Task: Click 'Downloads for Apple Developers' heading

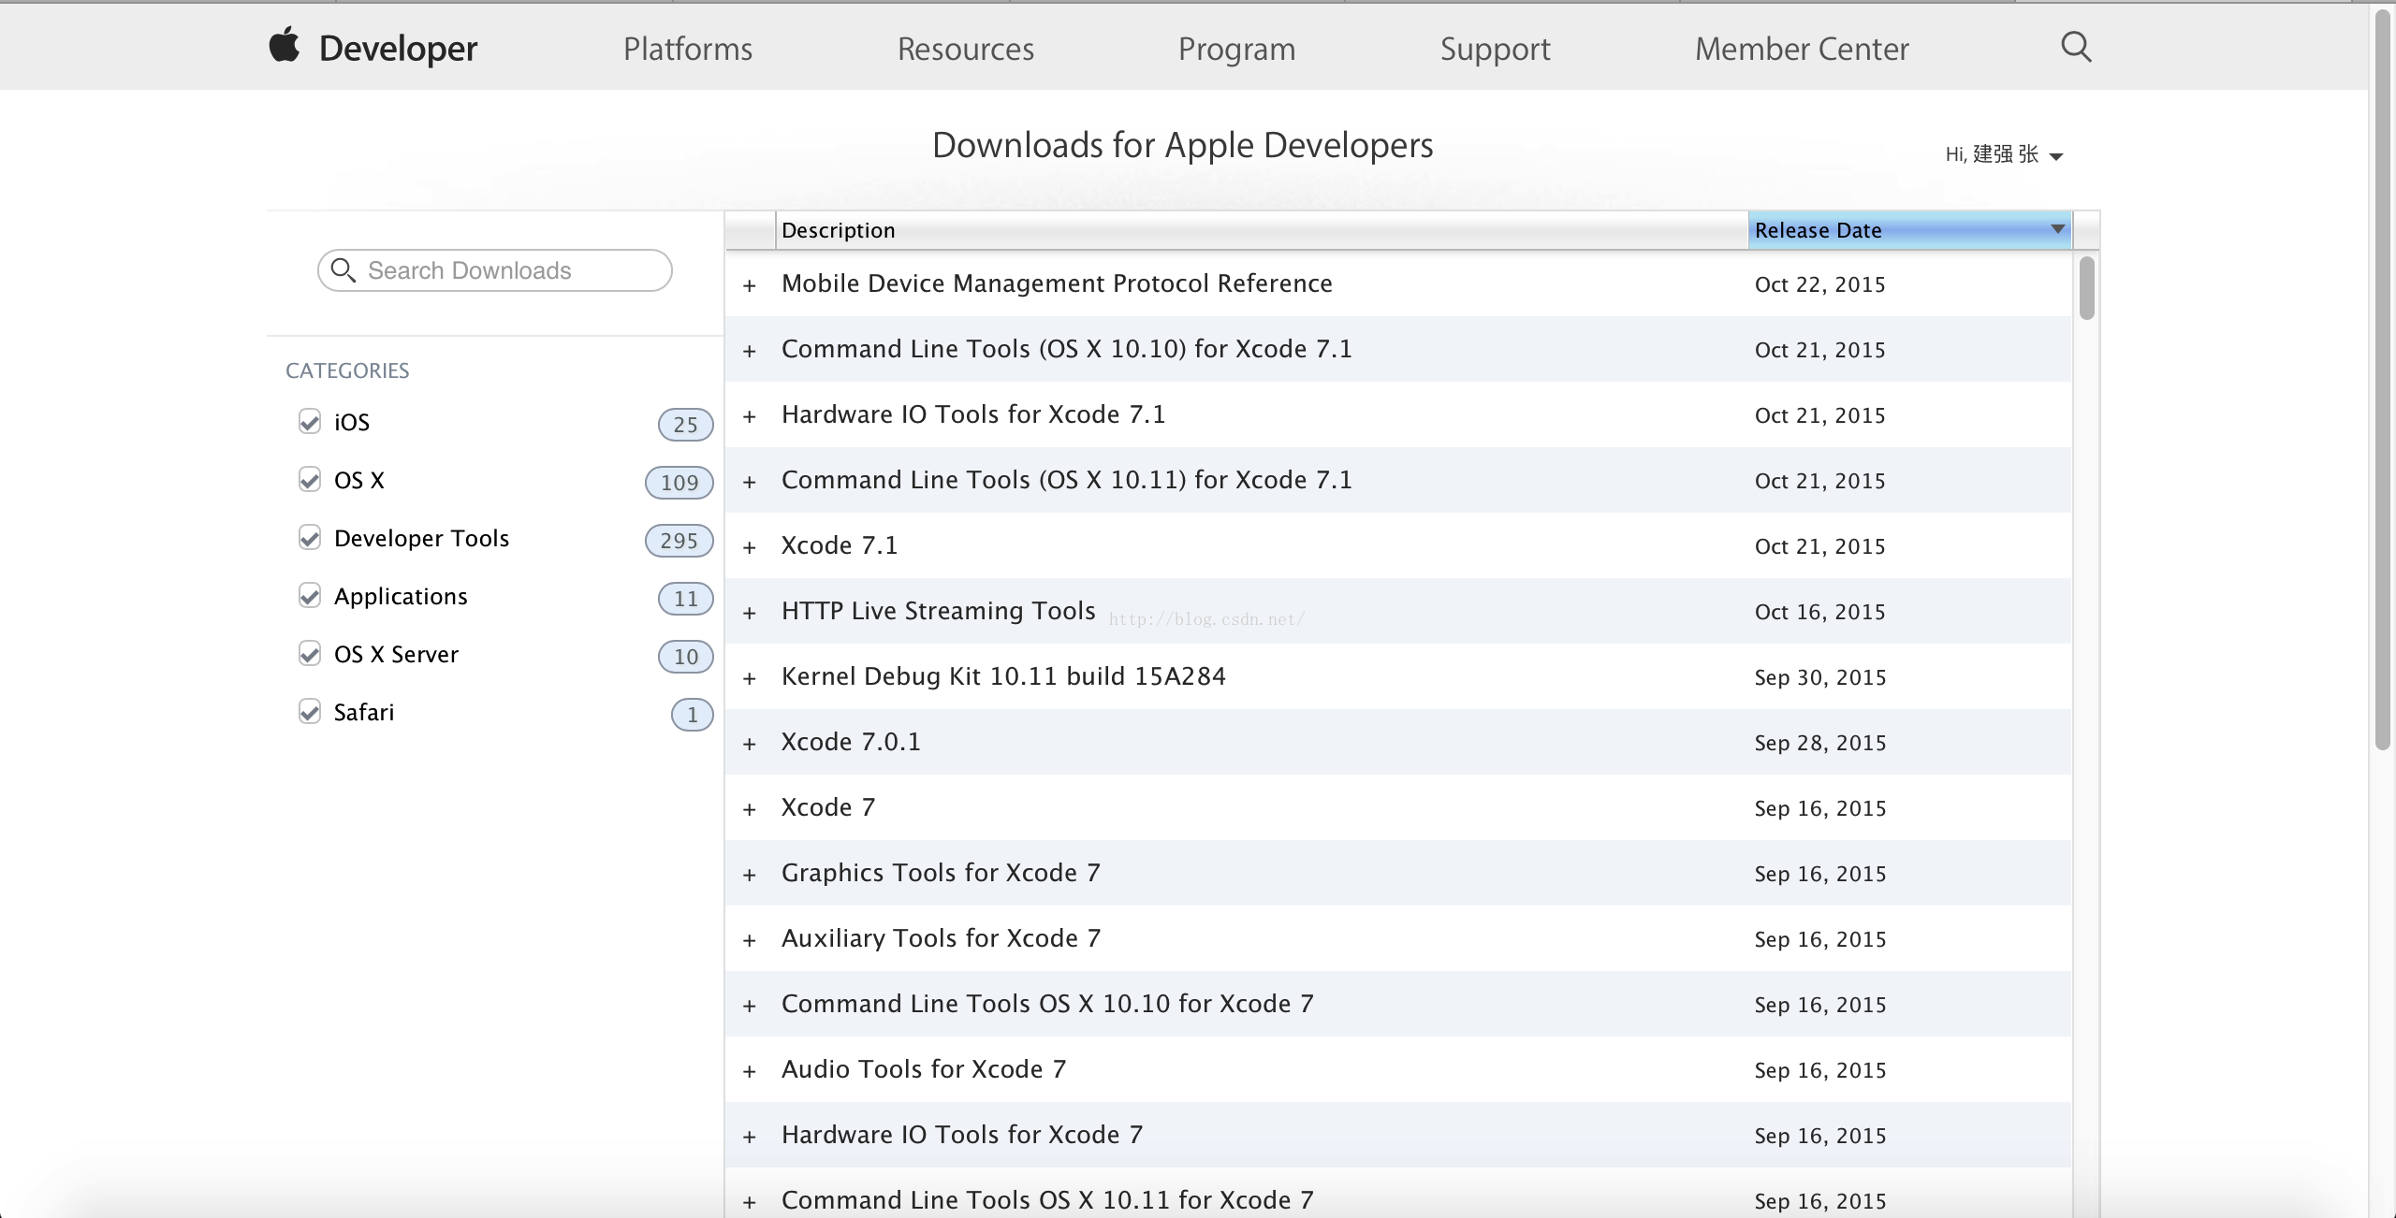Action: 1182,145
